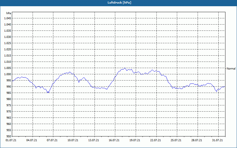Click the 13.07.21 date label
Screen dimensions: 237x148
(94, 140)
